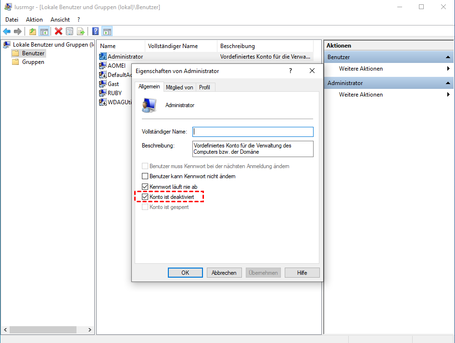Uncheck Kennwort läuft nie ab
Image resolution: width=455 pixels, height=343 pixels.
[145, 186]
